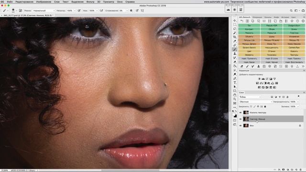Select the Clone Stamp tool
Image resolution: width=306 pixels, height=172 pixels.
[x=235, y=54]
